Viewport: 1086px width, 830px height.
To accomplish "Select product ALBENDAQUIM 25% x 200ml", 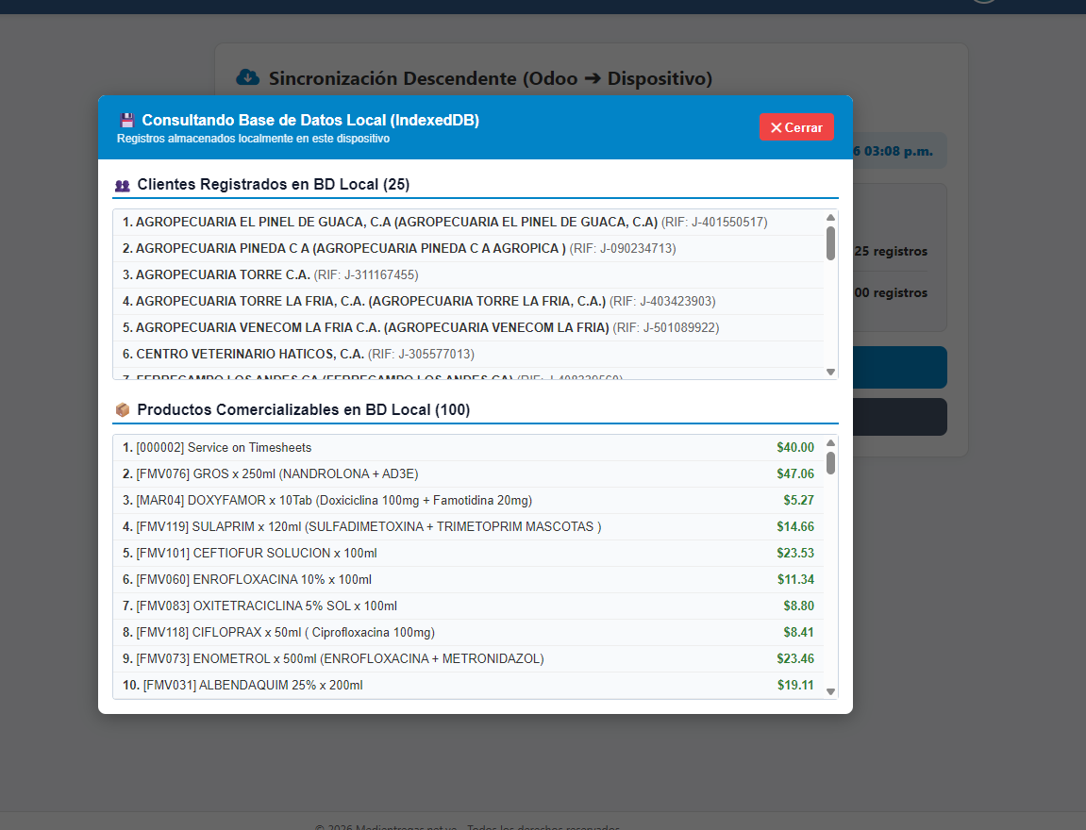I will coord(468,685).
